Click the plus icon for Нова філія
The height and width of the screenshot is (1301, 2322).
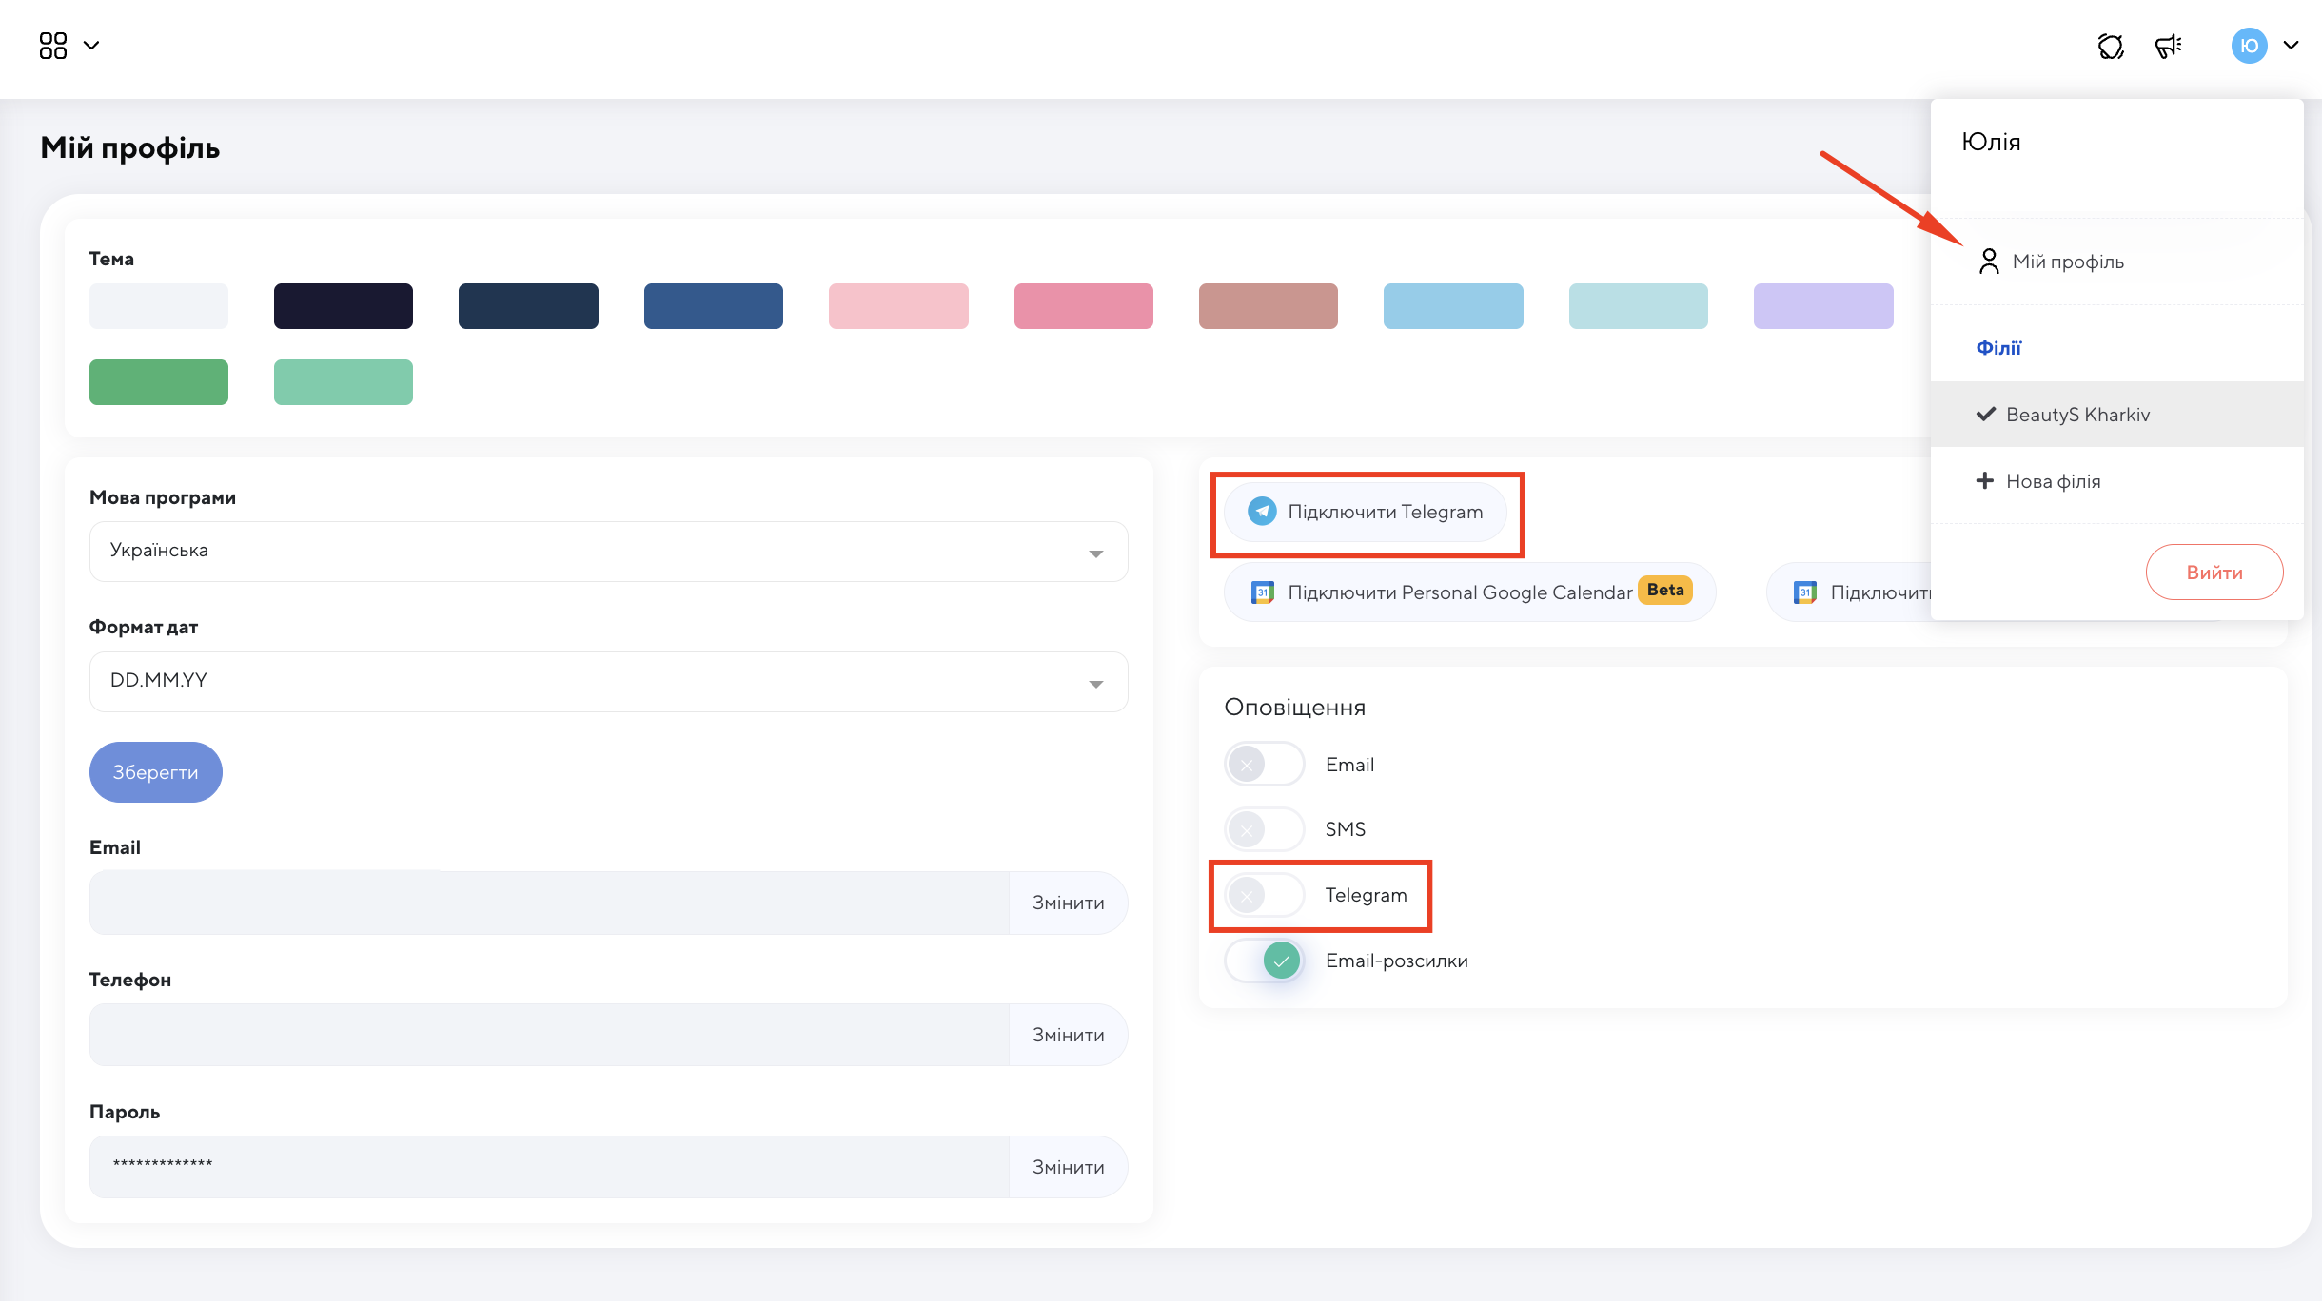pyautogui.click(x=1984, y=481)
